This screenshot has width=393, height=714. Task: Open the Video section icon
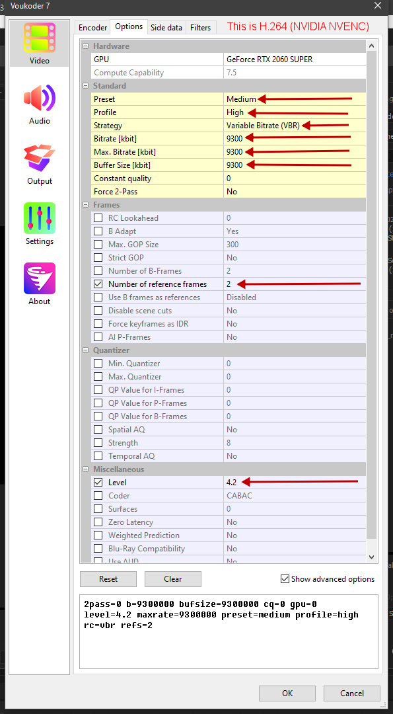click(40, 38)
